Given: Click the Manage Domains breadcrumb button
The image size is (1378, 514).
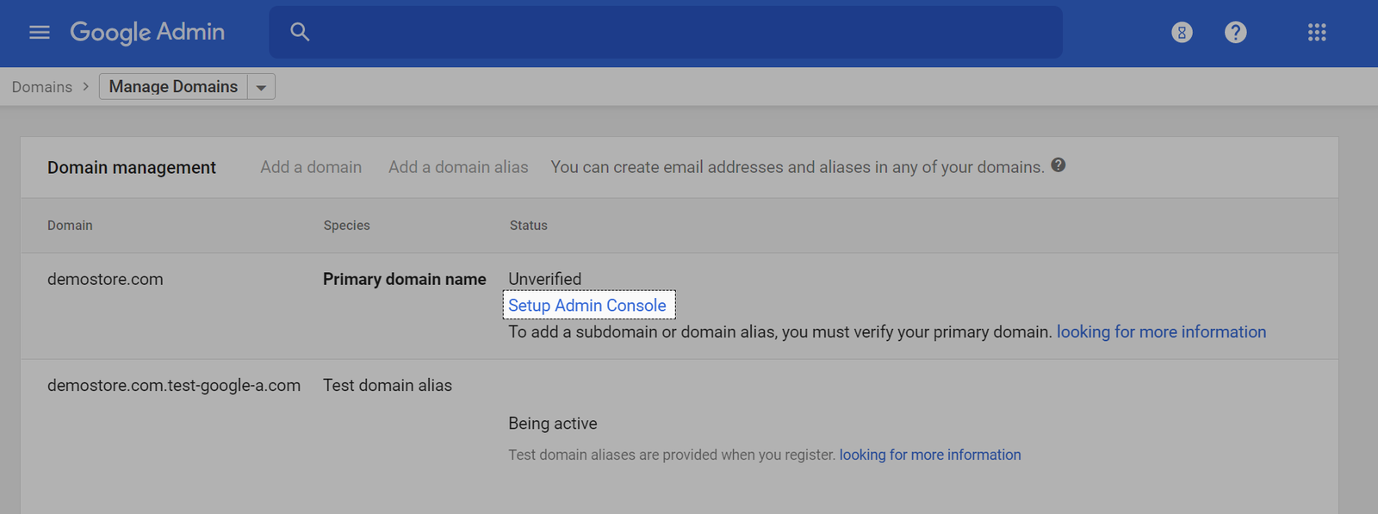Looking at the screenshot, I should click(173, 87).
